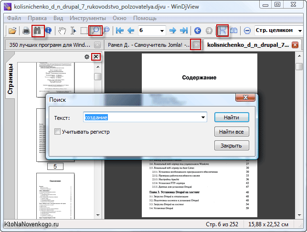Image resolution: width=307 pixels, height=232 pixels.
Task: Toggle facing pages layout icon
Action: [x=234, y=31]
